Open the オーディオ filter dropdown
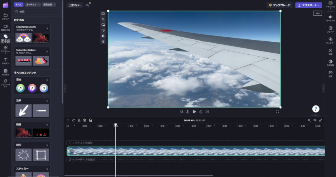 click(x=32, y=4)
